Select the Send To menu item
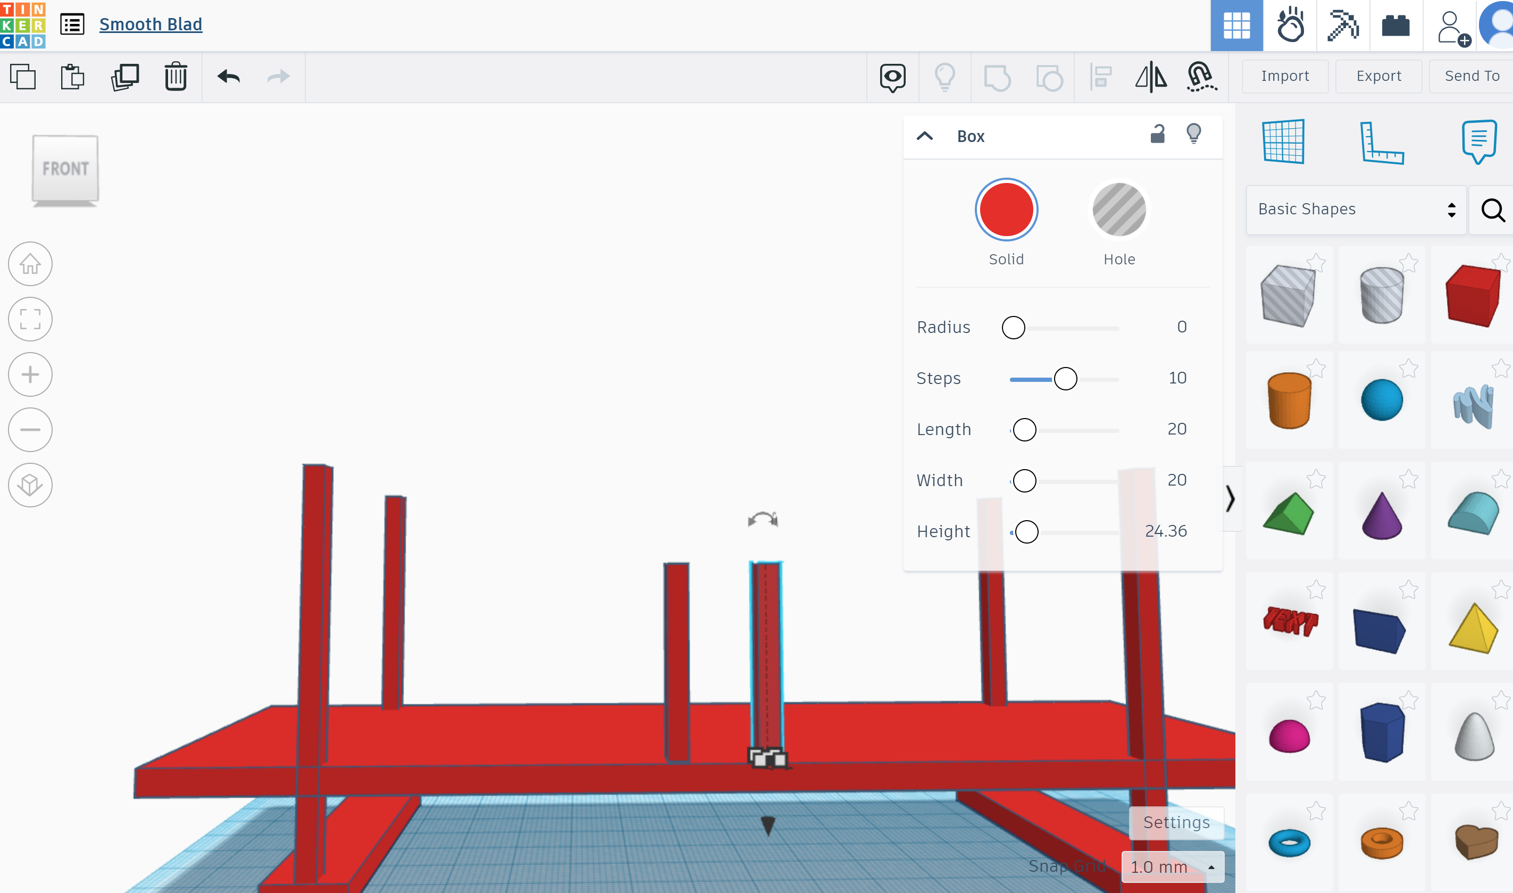The image size is (1513, 893). click(1472, 76)
